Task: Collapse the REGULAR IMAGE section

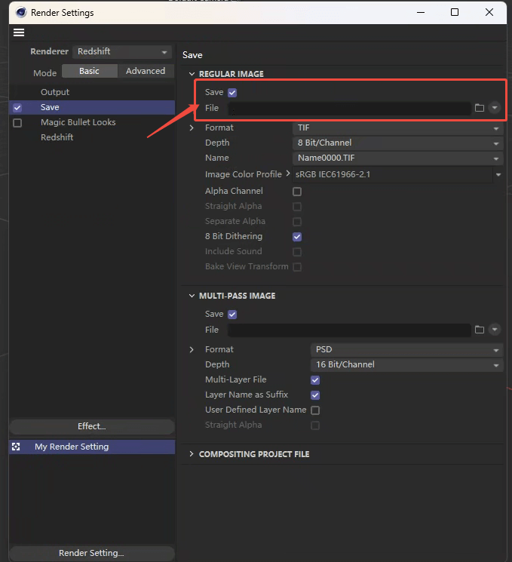Action: 192,74
